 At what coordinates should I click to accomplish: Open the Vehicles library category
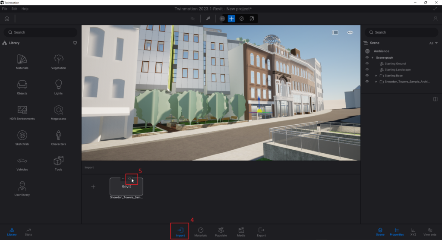point(22,164)
